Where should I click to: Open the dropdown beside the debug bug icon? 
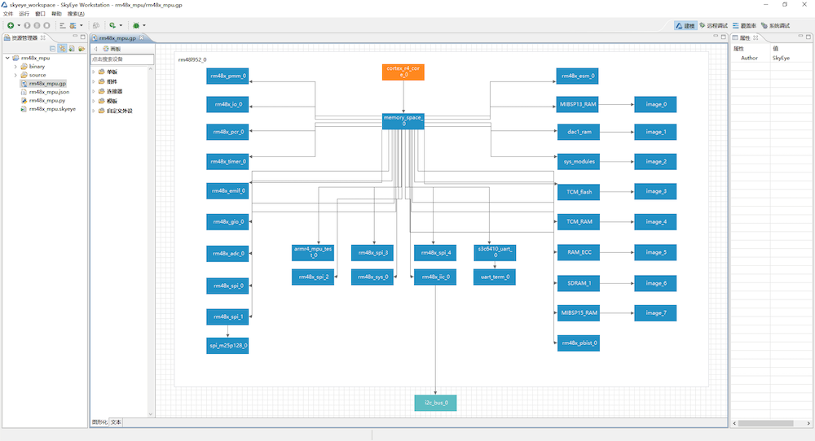click(x=144, y=25)
